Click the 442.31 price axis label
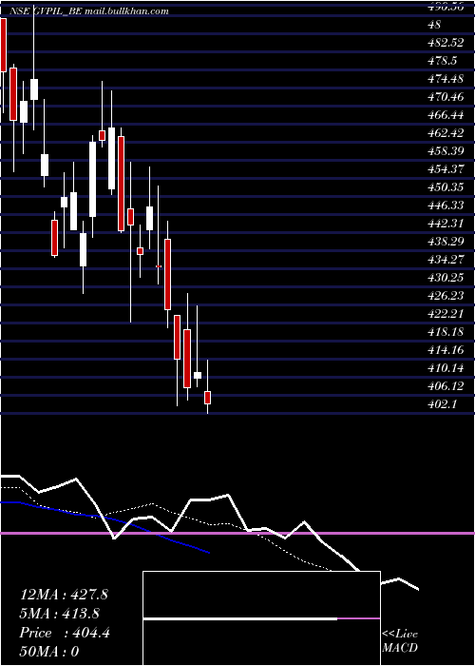 pos(447,223)
